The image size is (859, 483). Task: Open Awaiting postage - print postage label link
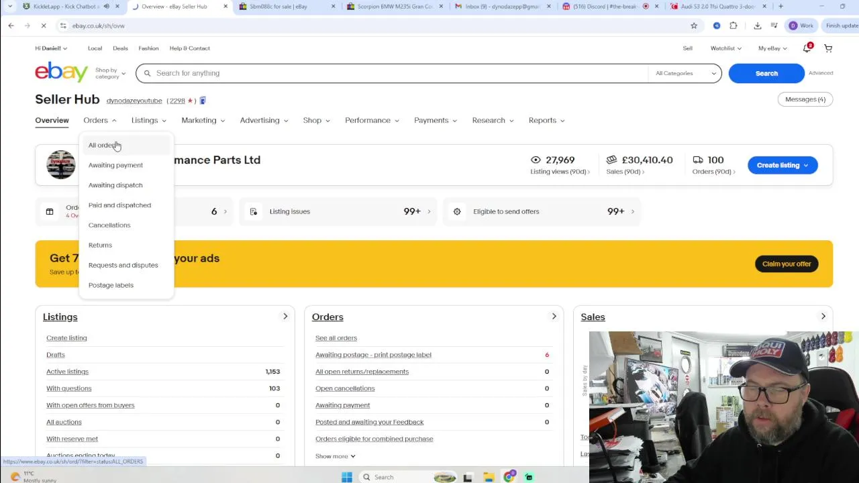coord(373,355)
